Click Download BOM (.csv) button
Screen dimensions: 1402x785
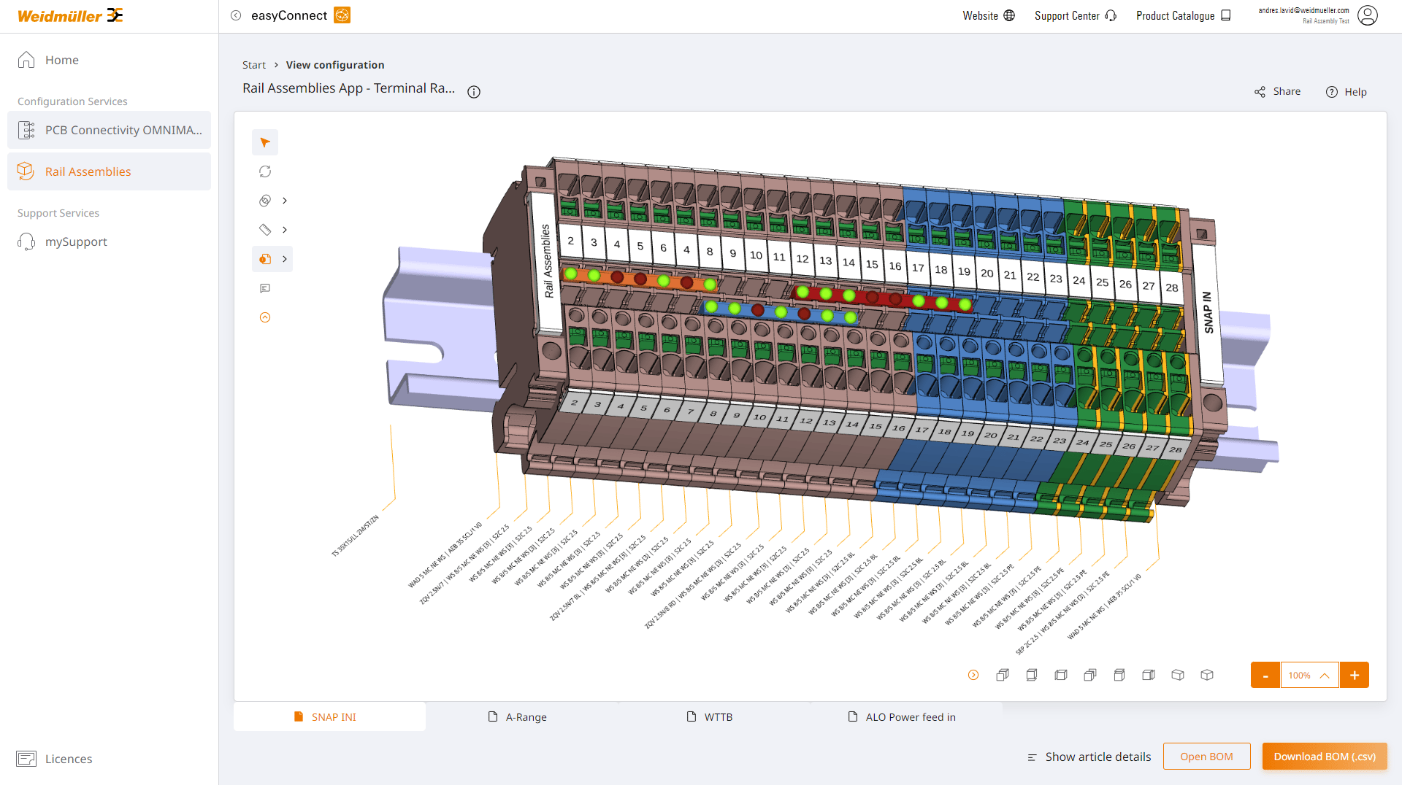point(1324,757)
